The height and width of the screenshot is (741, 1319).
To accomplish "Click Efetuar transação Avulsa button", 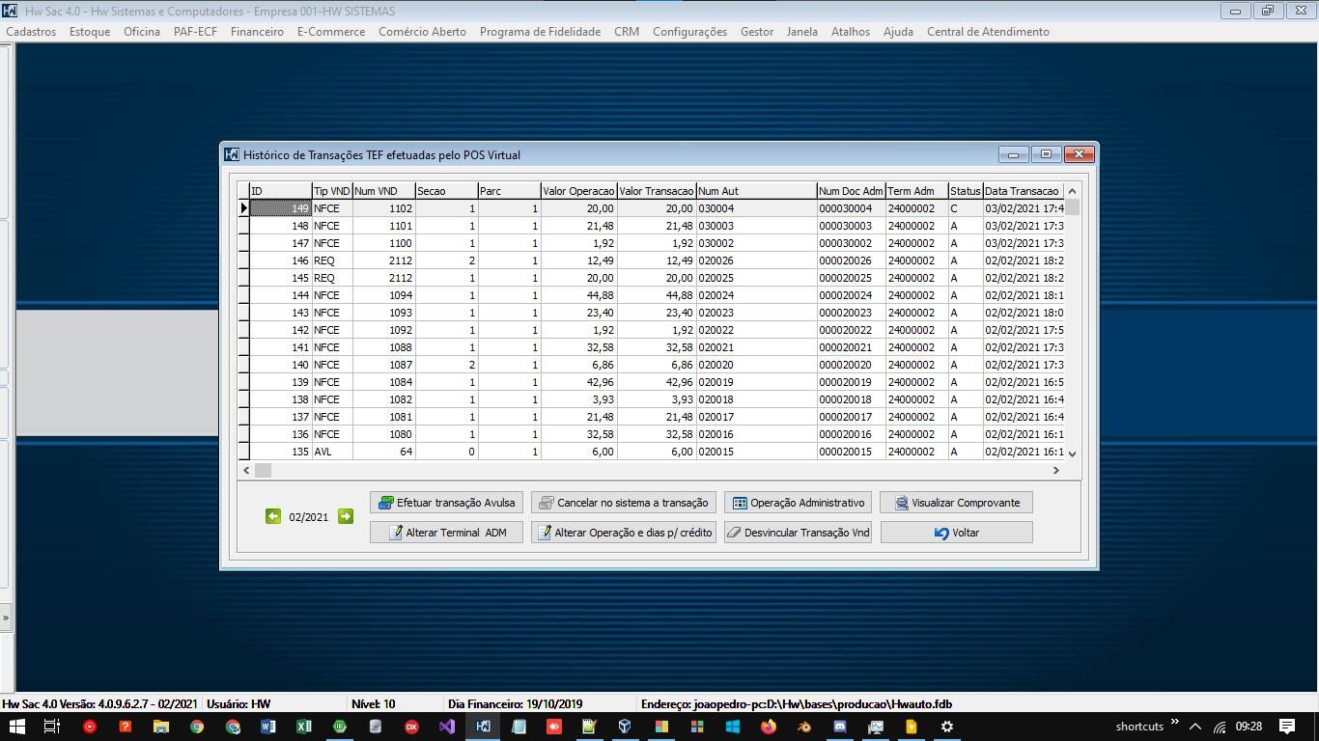I will click(x=446, y=503).
